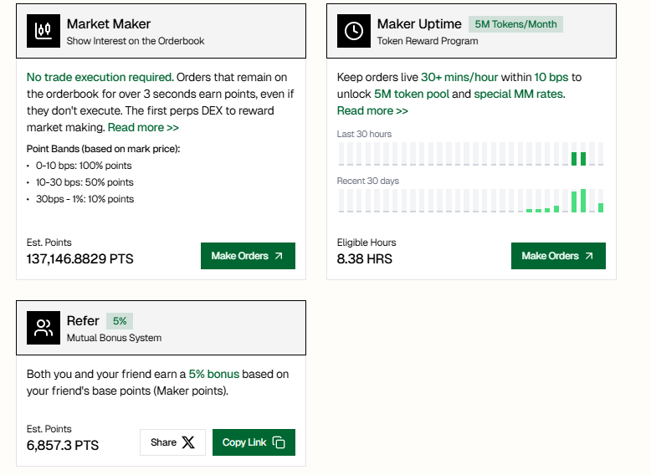Click the 5M Tokens/Month badge
This screenshot has height=475, width=651.
coord(515,24)
